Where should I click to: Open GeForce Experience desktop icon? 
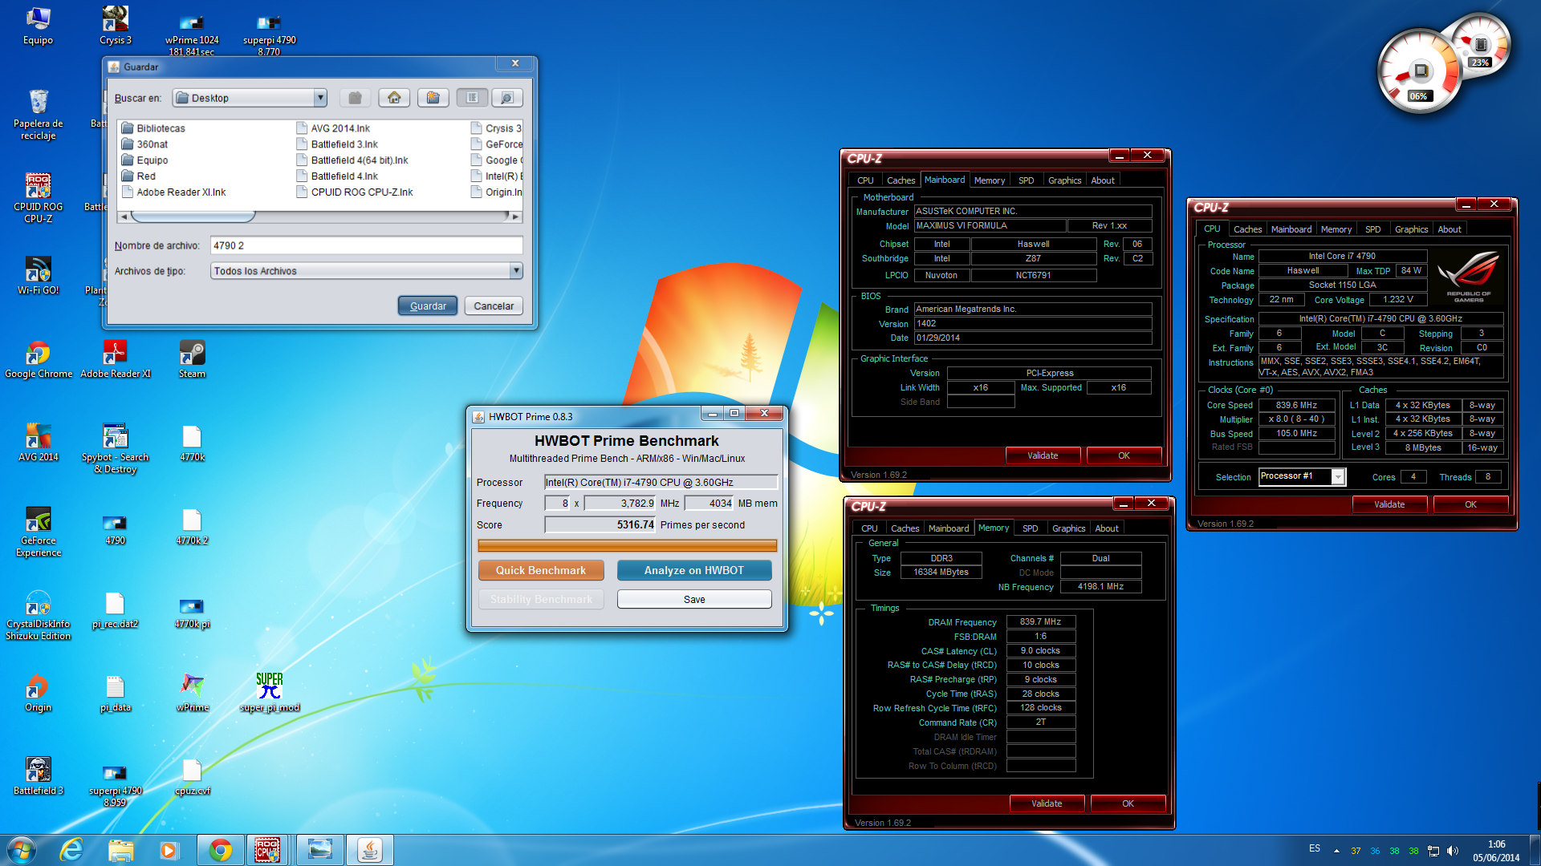(x=38, y=532)
